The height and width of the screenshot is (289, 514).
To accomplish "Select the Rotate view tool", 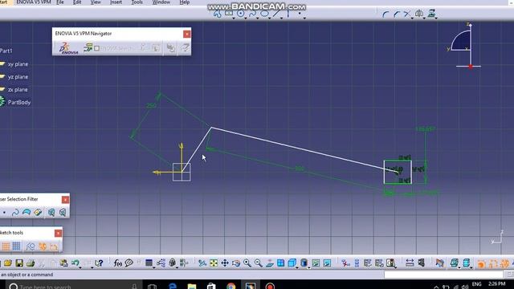I will coord(236,263).
